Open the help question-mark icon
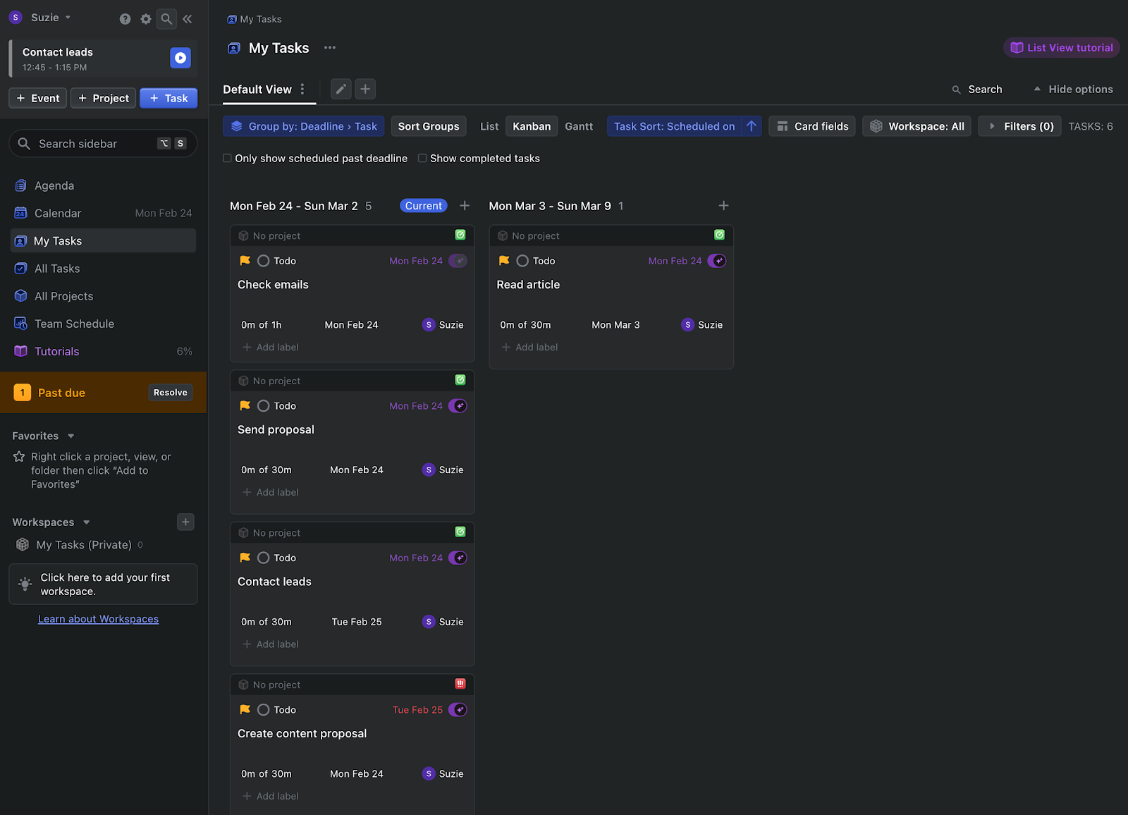 (x=125, y=19)
